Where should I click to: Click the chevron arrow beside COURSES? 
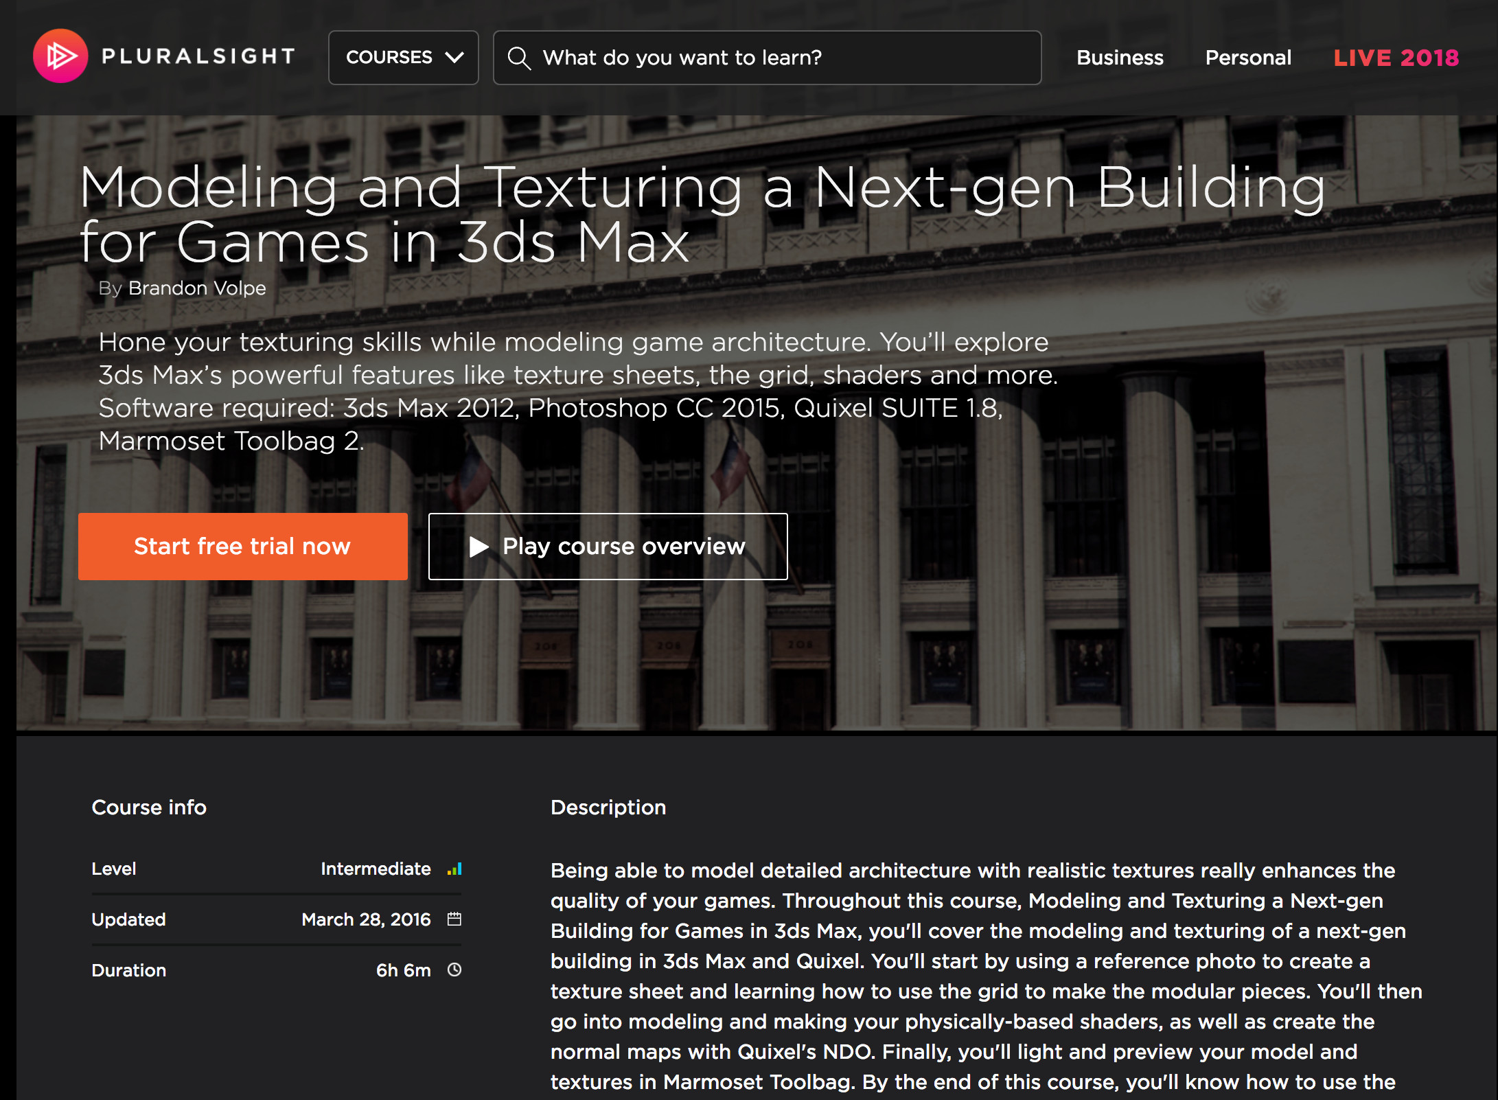(x=454, y=58)
